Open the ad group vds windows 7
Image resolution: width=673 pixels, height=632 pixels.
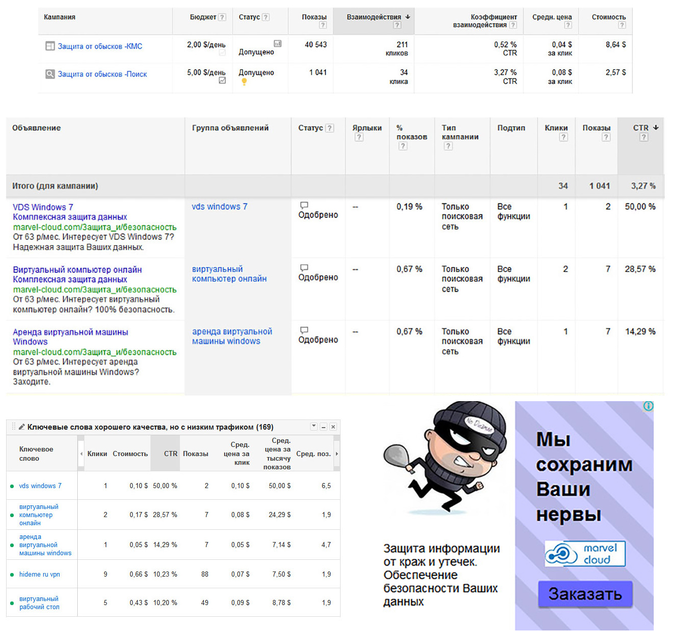point(220,207)
